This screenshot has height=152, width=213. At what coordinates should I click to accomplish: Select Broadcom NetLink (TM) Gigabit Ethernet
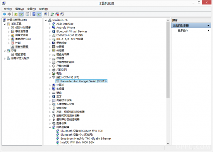click(86, 138)
